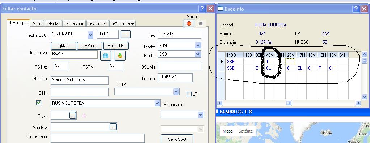
Task: Click the 17M column header in DxccInfo
Action: coord(301,55)
